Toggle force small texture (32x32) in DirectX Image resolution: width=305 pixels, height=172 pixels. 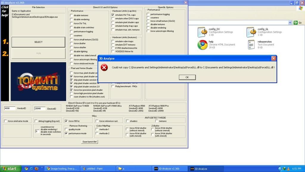(x=71, y=40)
